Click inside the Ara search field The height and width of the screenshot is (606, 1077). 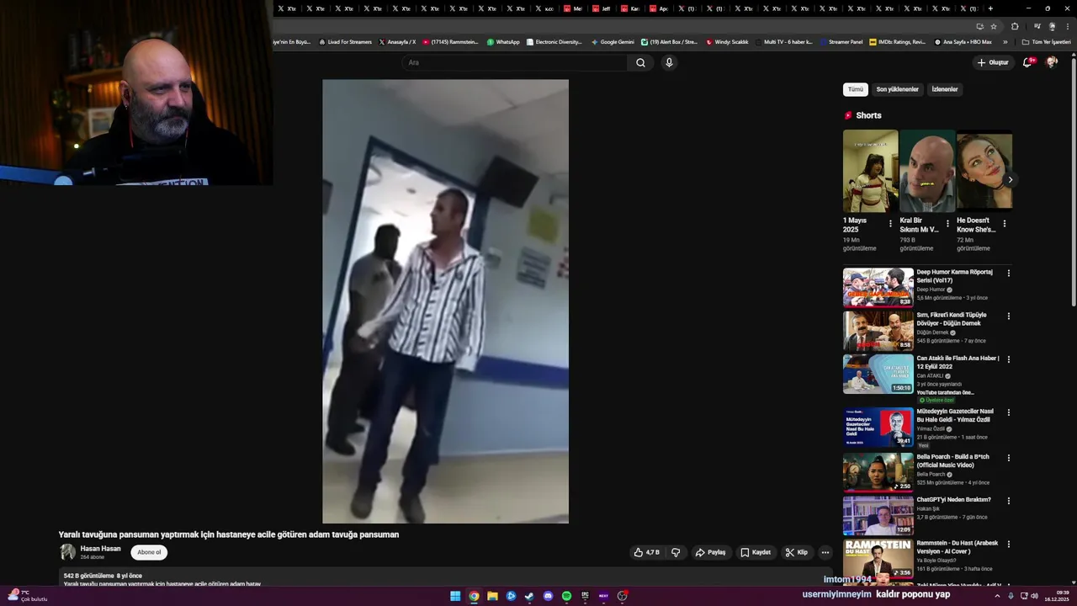[515, 62]
